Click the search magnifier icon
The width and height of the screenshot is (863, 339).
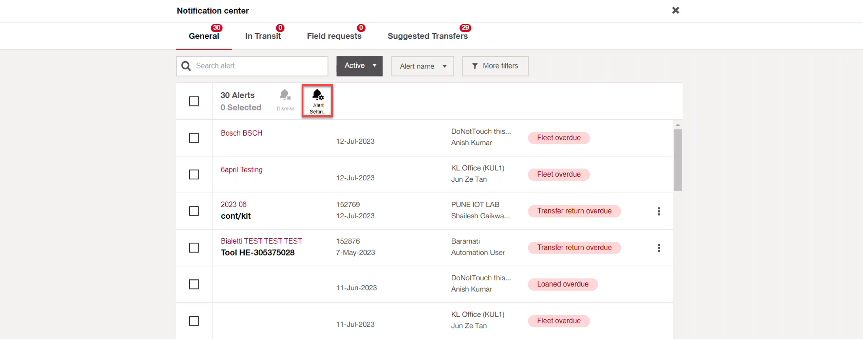186,66
